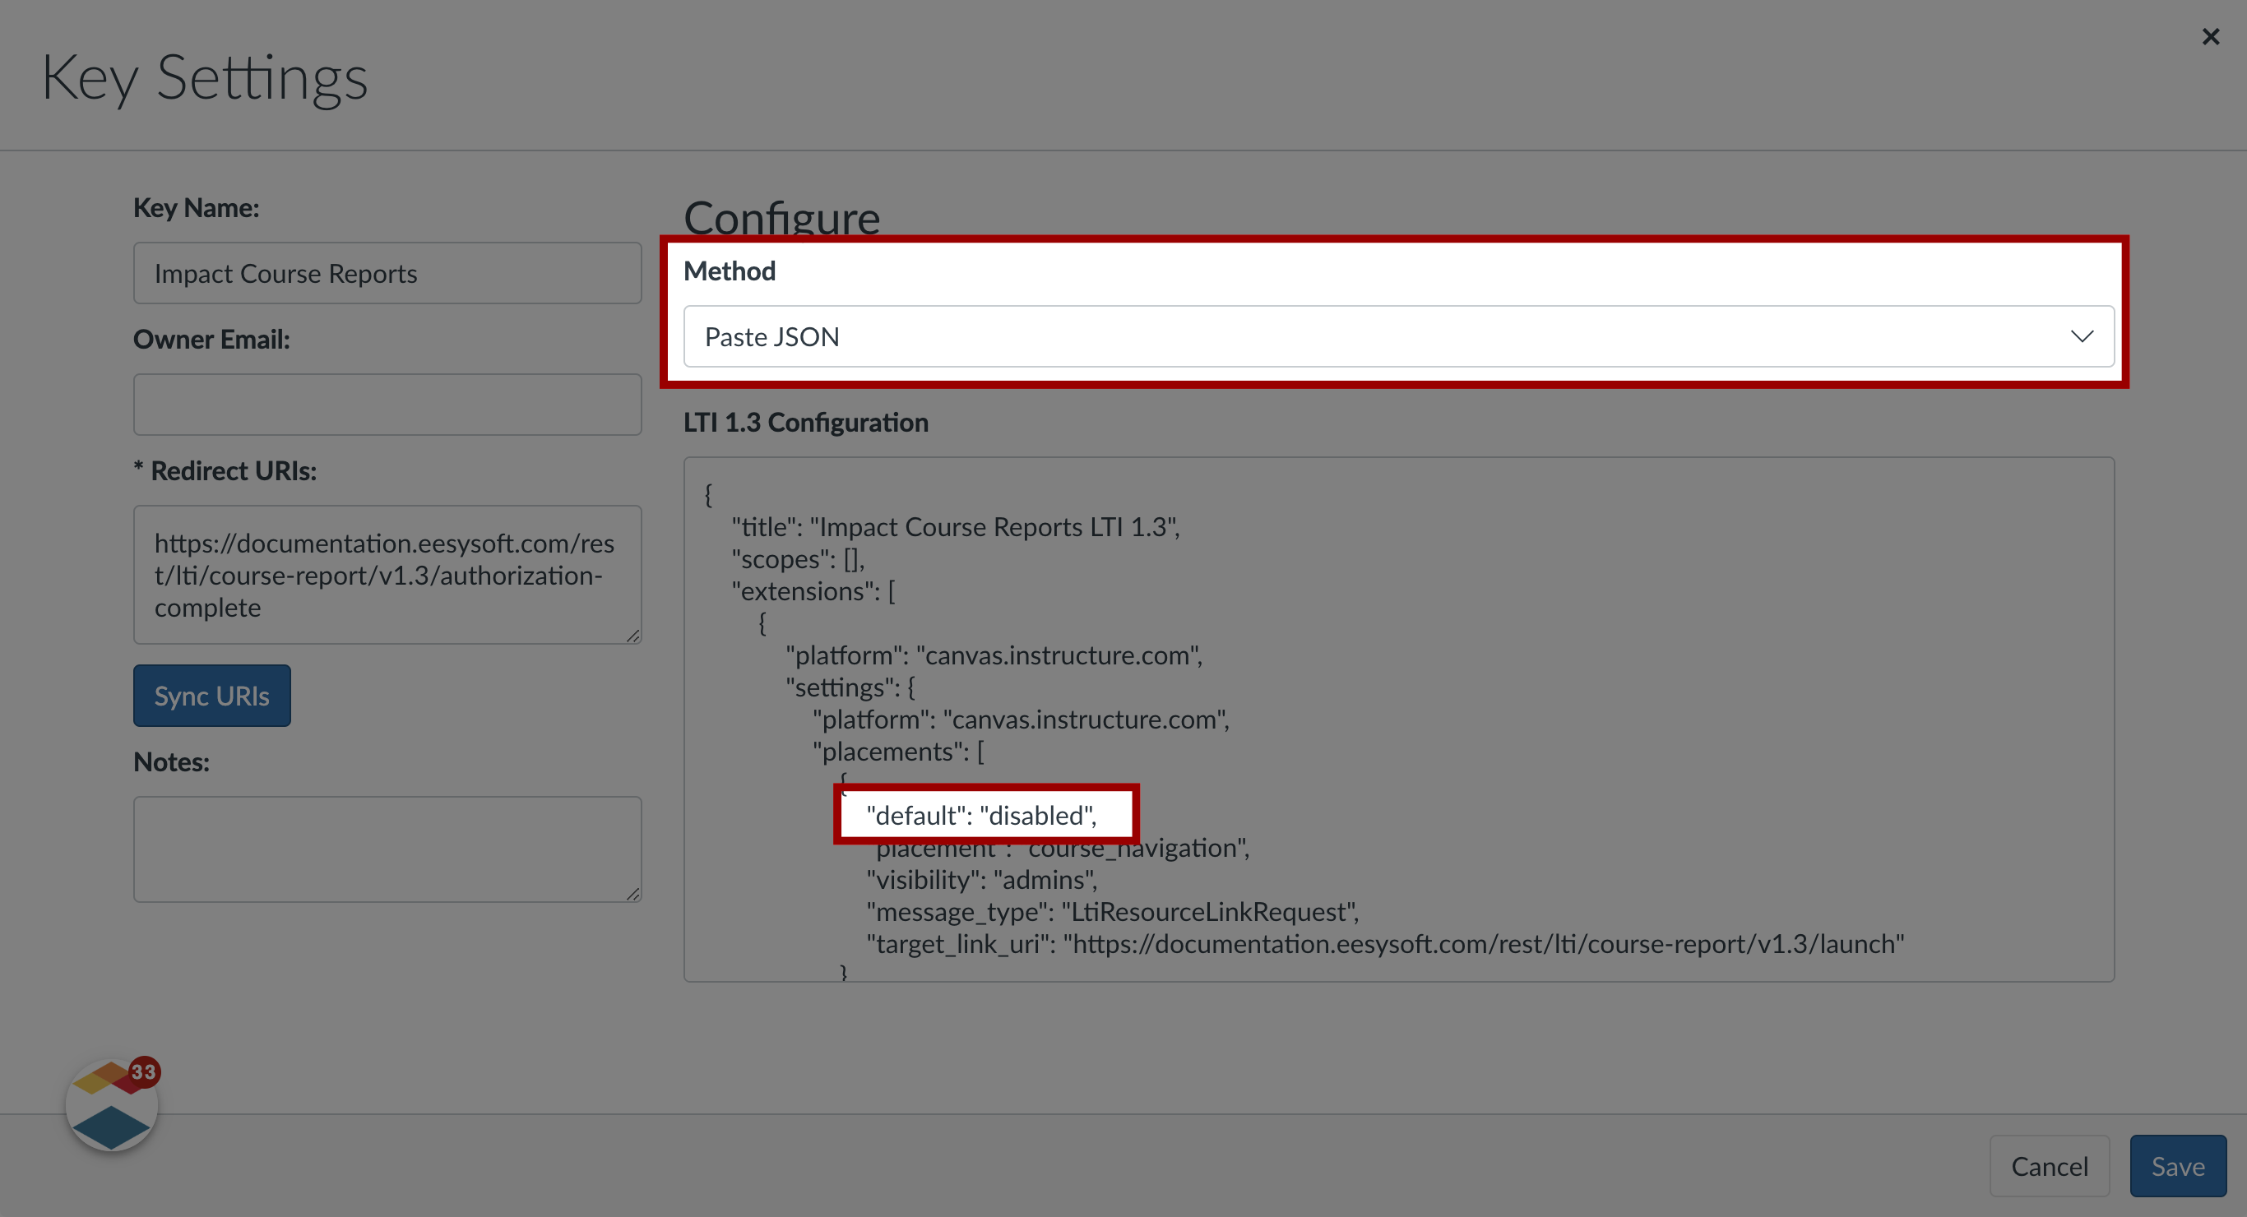Click the Method label above the dropdown
The width and height of the screenshot is (2247, 1217).
[730, 271]
